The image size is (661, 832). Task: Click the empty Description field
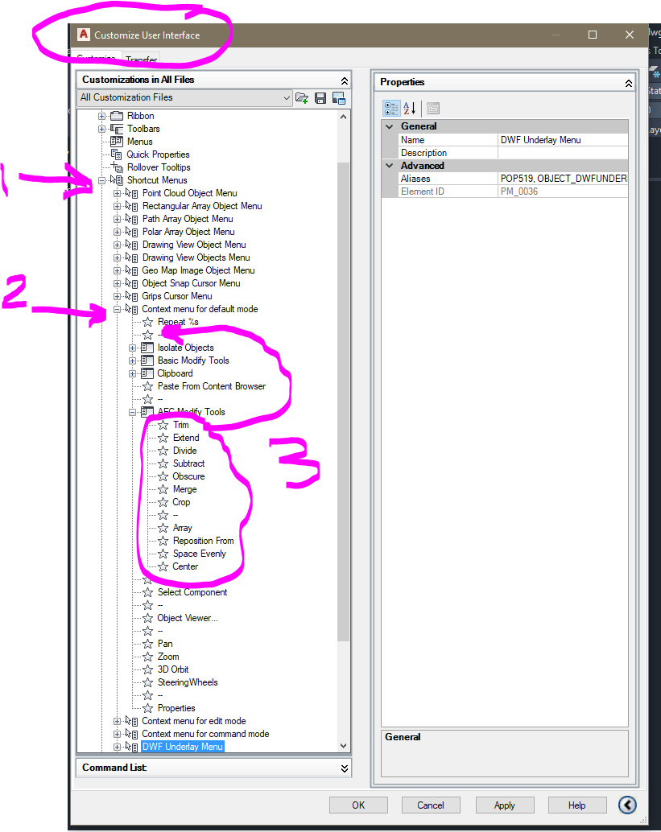pos(563,153)
